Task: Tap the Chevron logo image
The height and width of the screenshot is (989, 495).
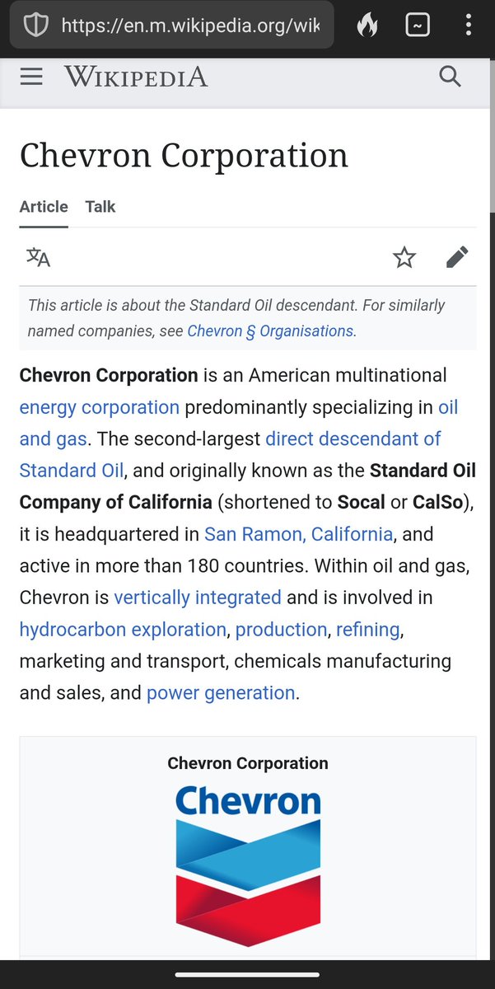Action: pyautogui.click(x=248, y=865)
